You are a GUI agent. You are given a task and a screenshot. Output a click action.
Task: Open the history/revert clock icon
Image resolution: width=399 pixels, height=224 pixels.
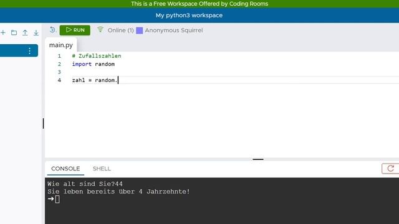pyautogui.click(x=52, y=30)
